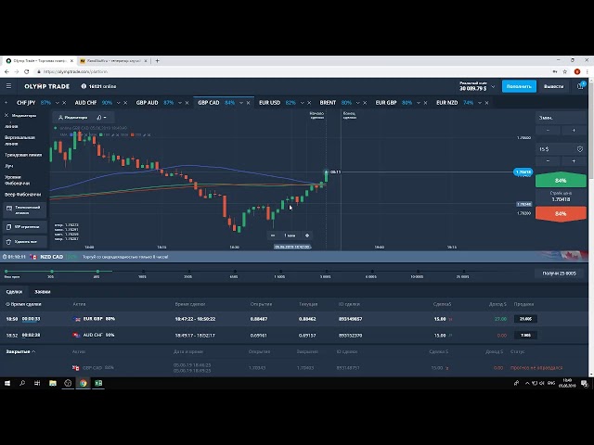
Task: Expand the GBP AUD tab dropdown arrow
Action: tap(184, 102)
